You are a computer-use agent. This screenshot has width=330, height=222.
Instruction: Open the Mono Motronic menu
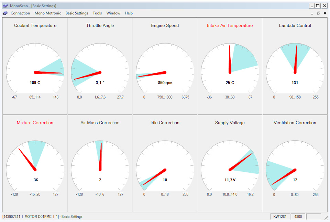tap(48, 13)
